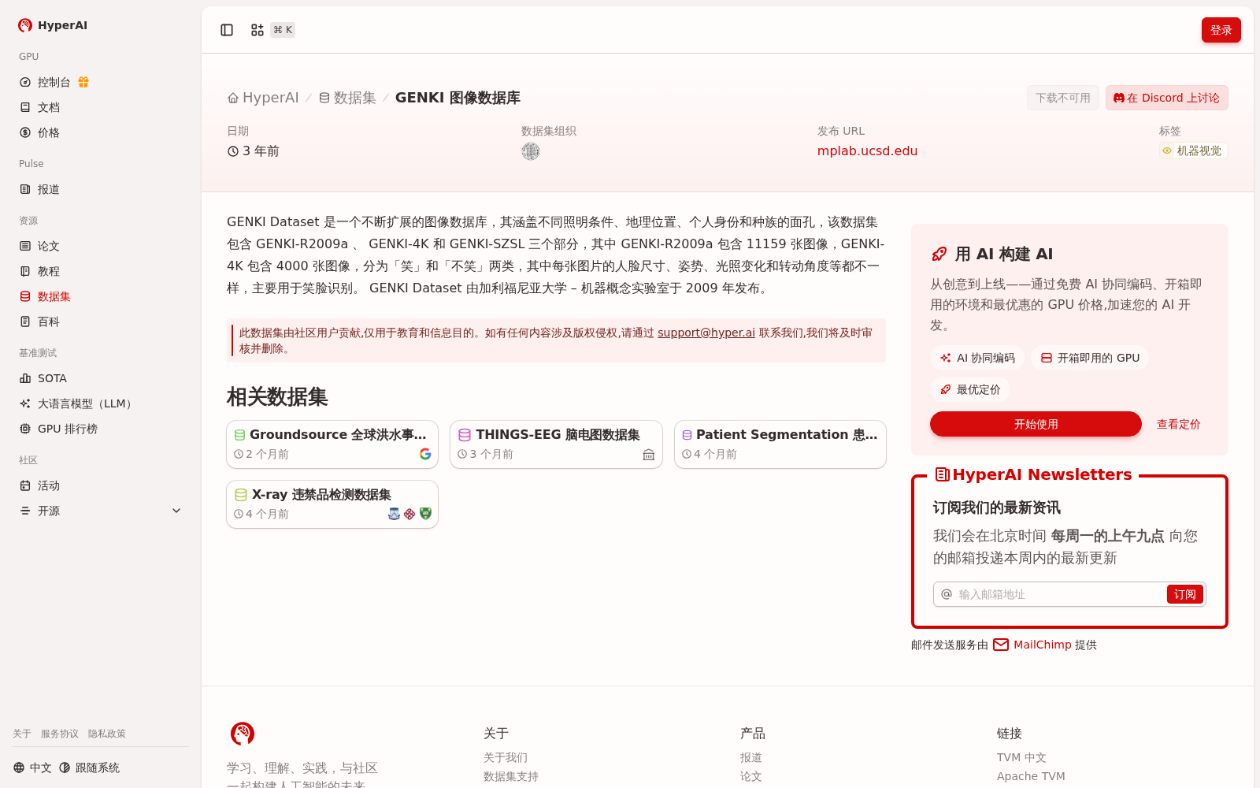The image size is (1260, 788).
Task: Click 开箱即用的 GPU chip
Action: [x=1090, y=358]
